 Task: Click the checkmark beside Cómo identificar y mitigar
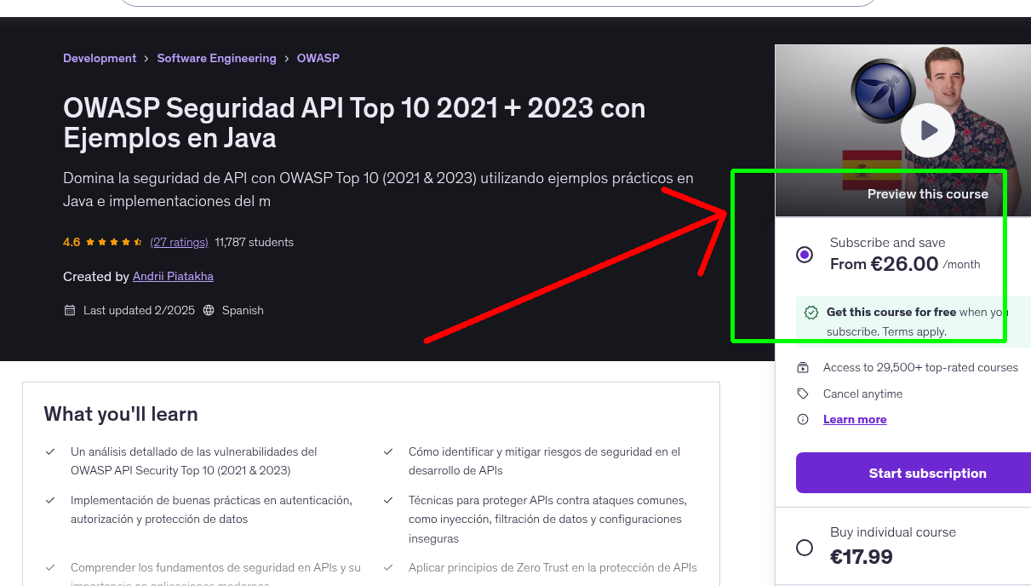[x=388, y=451]
